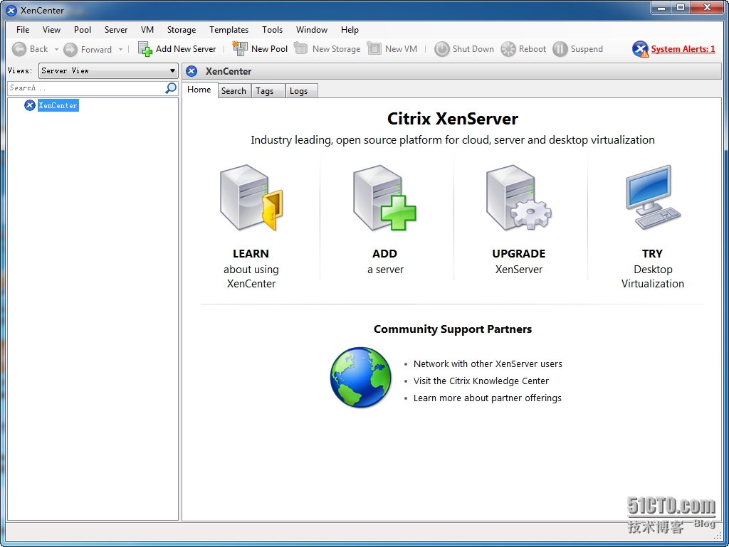Click the Try desktop computer icon
The image size is (729, 547).
653,197
